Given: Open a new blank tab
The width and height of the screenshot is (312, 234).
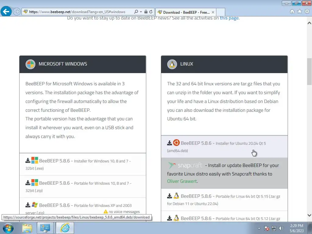Looking at the screenshot, I should tap(221, 12).
